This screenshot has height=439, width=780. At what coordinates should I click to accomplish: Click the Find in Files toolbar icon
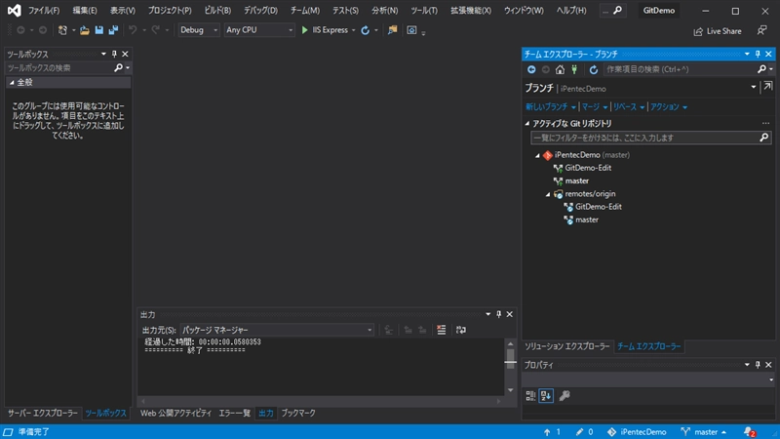point(393,30)
